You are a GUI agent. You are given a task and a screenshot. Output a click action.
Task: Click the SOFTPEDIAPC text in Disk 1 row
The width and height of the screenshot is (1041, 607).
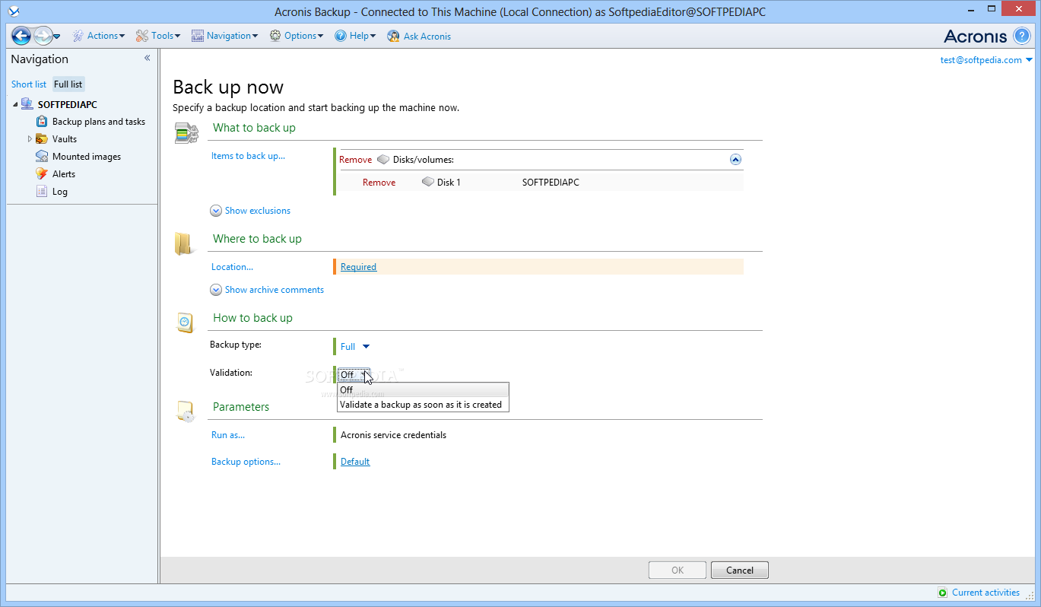[x=551, y=183]
